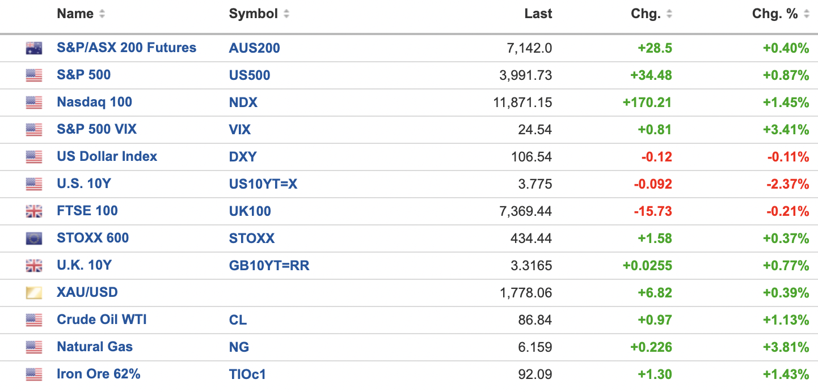Open the US Dollar Index page
Screen dimensions: 818x392
[107, 156]
